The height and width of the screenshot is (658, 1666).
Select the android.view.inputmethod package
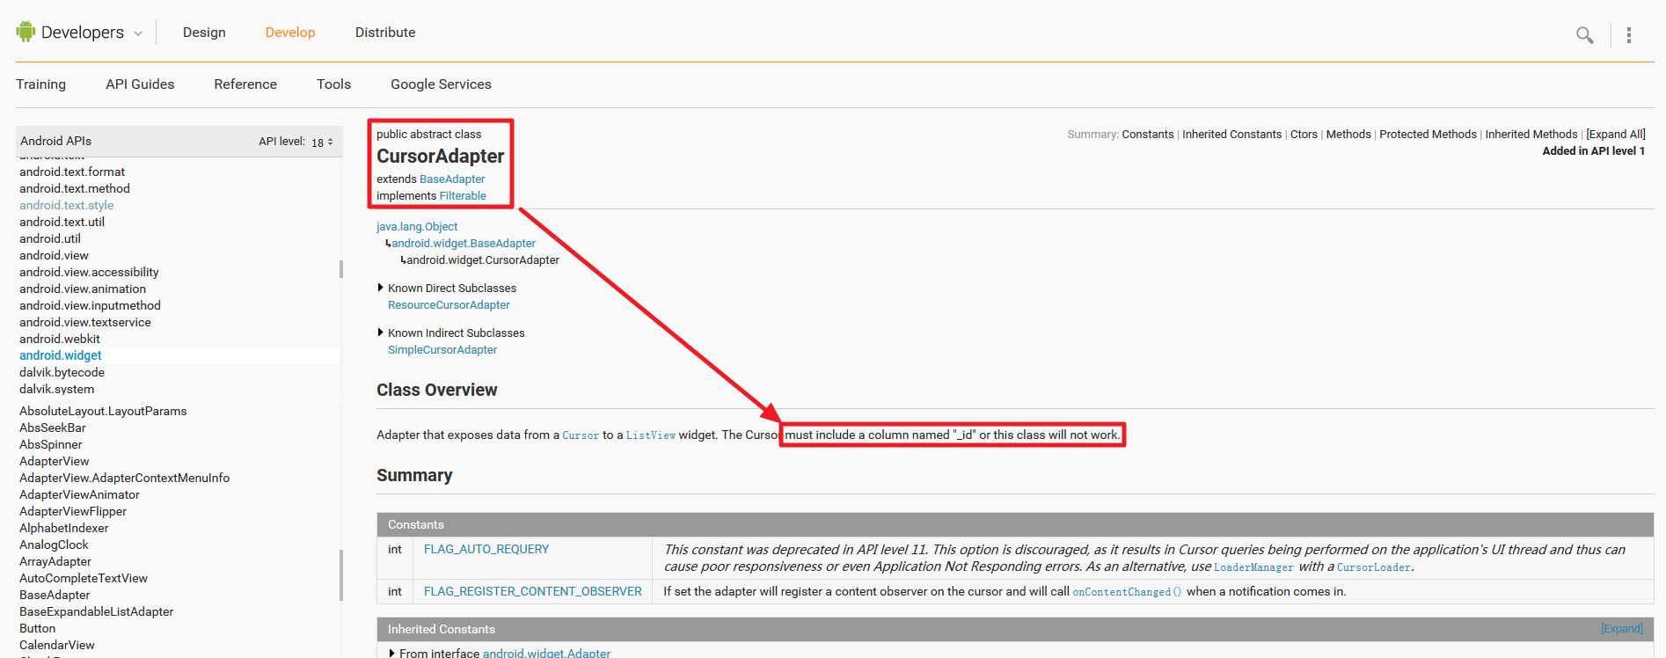click(x=90, y=305)
